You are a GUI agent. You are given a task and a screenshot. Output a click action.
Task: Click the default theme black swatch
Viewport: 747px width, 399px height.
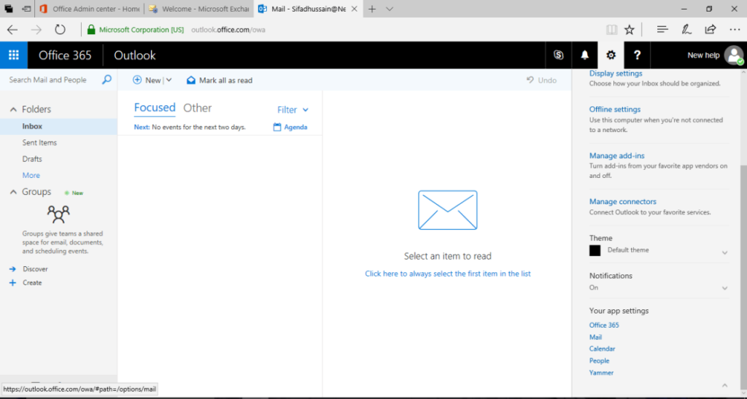595,250
